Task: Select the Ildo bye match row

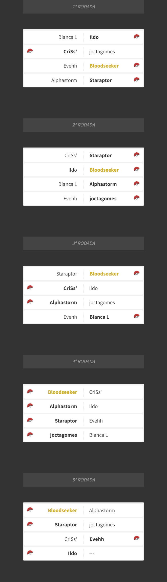Action: click(x=83, y=553)
